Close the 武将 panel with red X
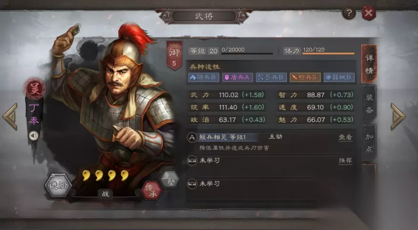This screenshot has height=230, width=418. pyautogui.click(x=369, y=13)
